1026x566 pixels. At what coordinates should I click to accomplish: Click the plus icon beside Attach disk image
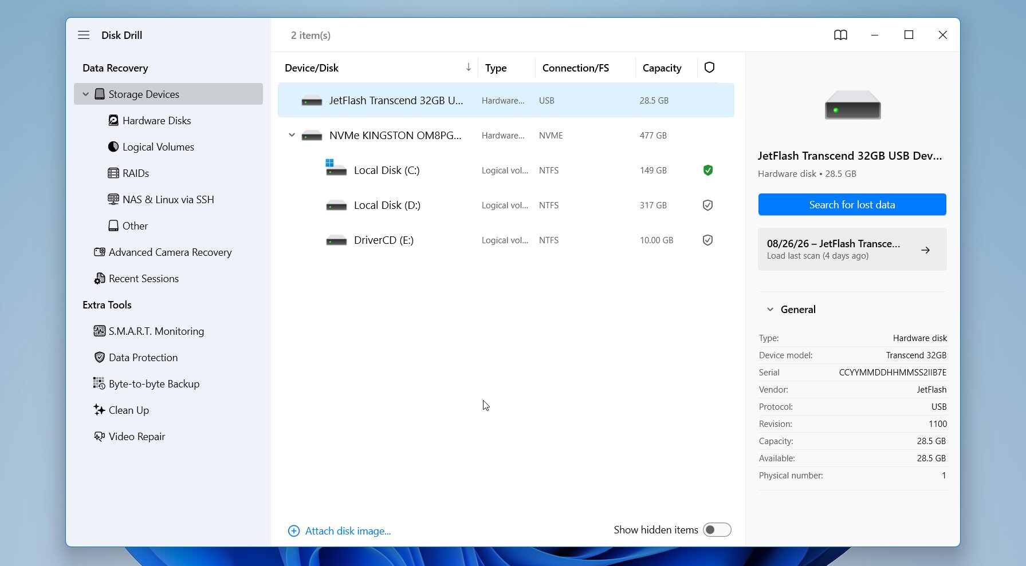coord(294,531)
